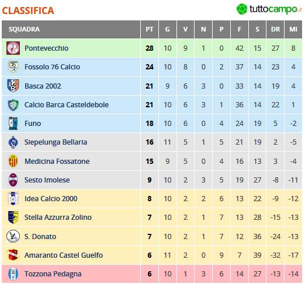Click the Medicina Fossatone striped crest

(x=13, y=161)
